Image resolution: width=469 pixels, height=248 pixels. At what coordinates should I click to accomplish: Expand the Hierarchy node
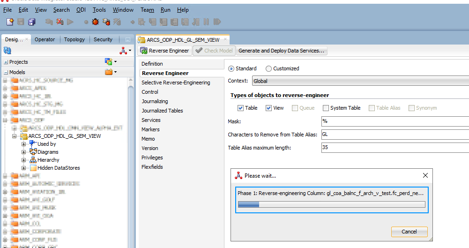click(x=23, y=160)
